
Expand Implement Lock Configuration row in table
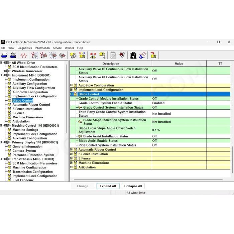(x=71, y=90)
